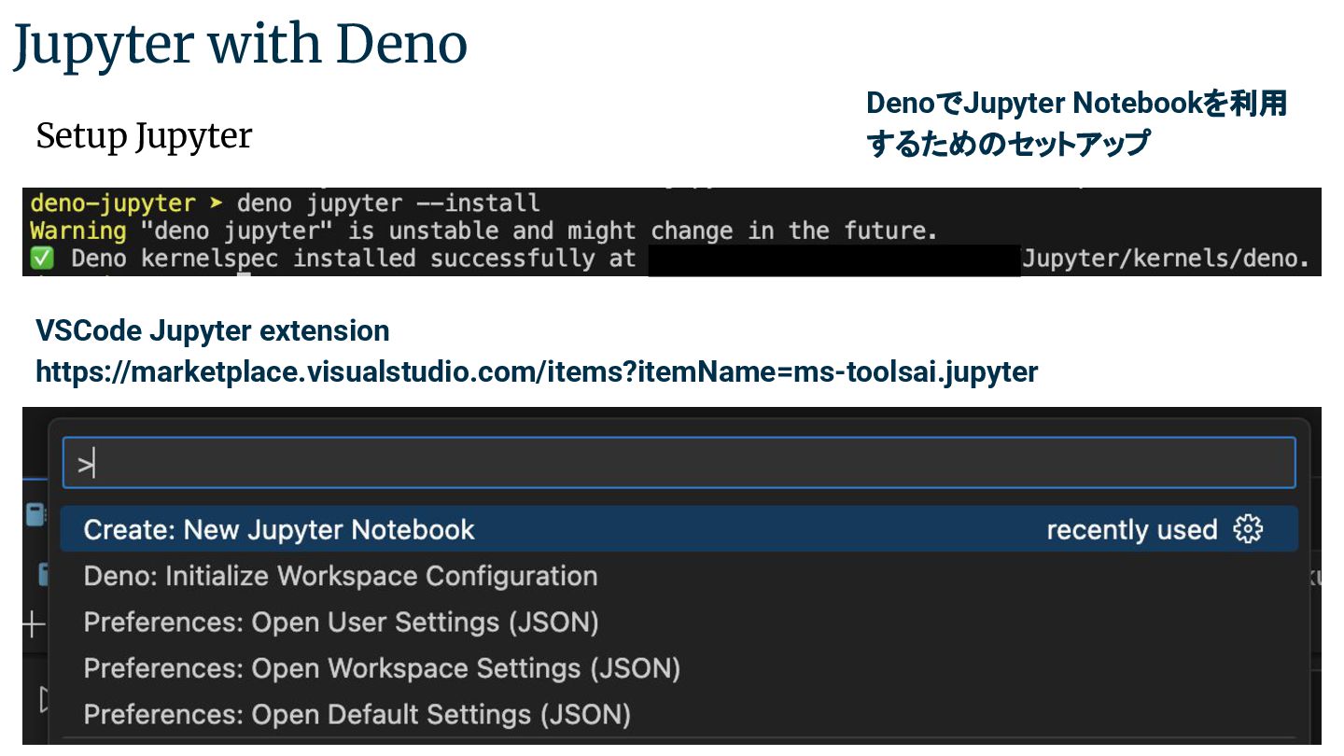This screenshot has height=756, width=1344.
Task: Select Create: New Jupyter Notebook command
Action: pos(279,530)
